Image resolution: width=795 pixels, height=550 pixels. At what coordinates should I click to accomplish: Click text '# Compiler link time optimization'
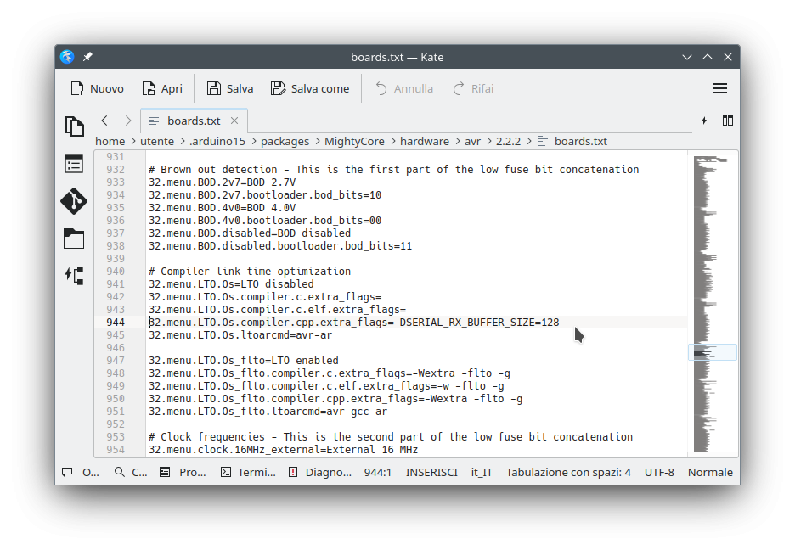250,271
